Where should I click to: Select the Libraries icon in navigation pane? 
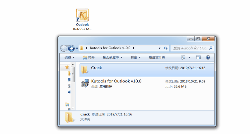(67, 104)
